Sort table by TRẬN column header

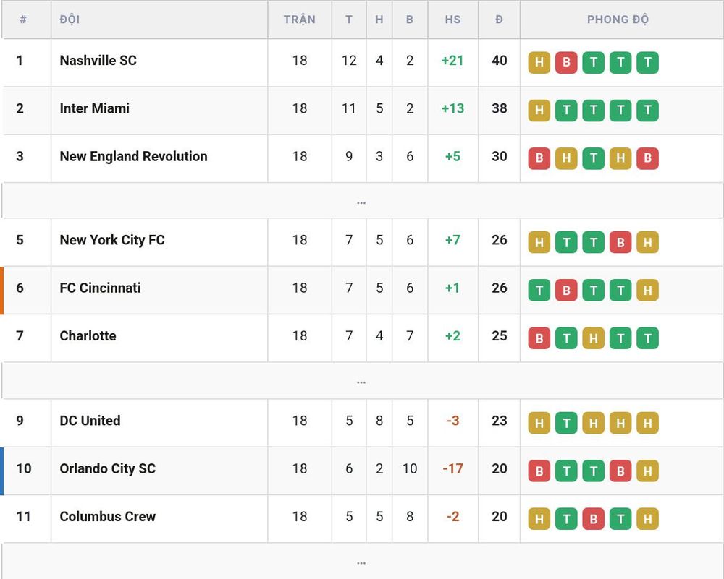(x=299, y=20)
